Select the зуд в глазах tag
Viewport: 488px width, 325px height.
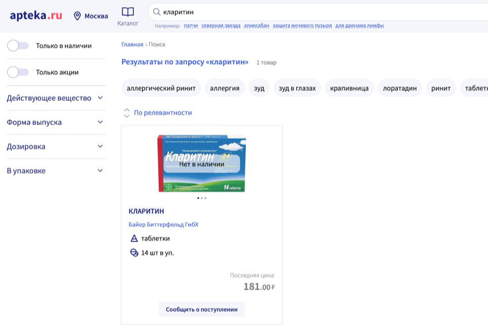(x=297, y=88)
